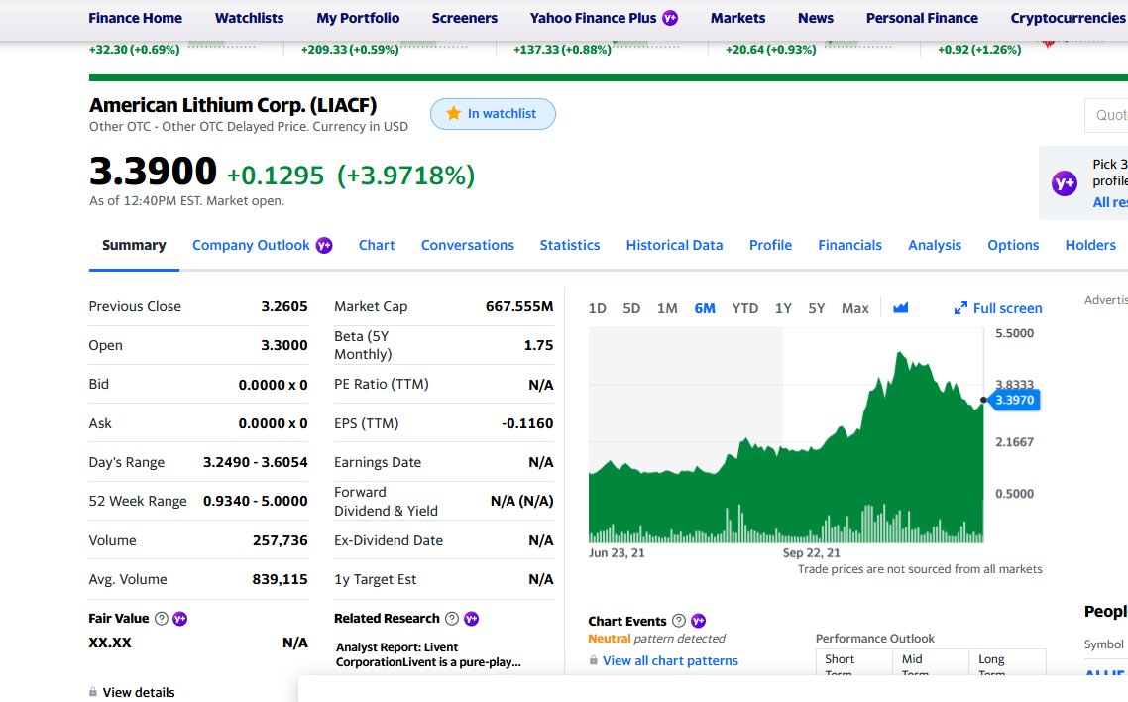Click inside the quote lookup search field
This screenshot has width=1128, height=702.
tap(1106, 115)
